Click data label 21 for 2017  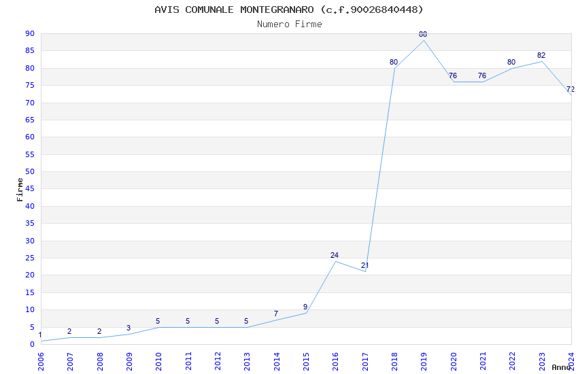pos(364,265)
